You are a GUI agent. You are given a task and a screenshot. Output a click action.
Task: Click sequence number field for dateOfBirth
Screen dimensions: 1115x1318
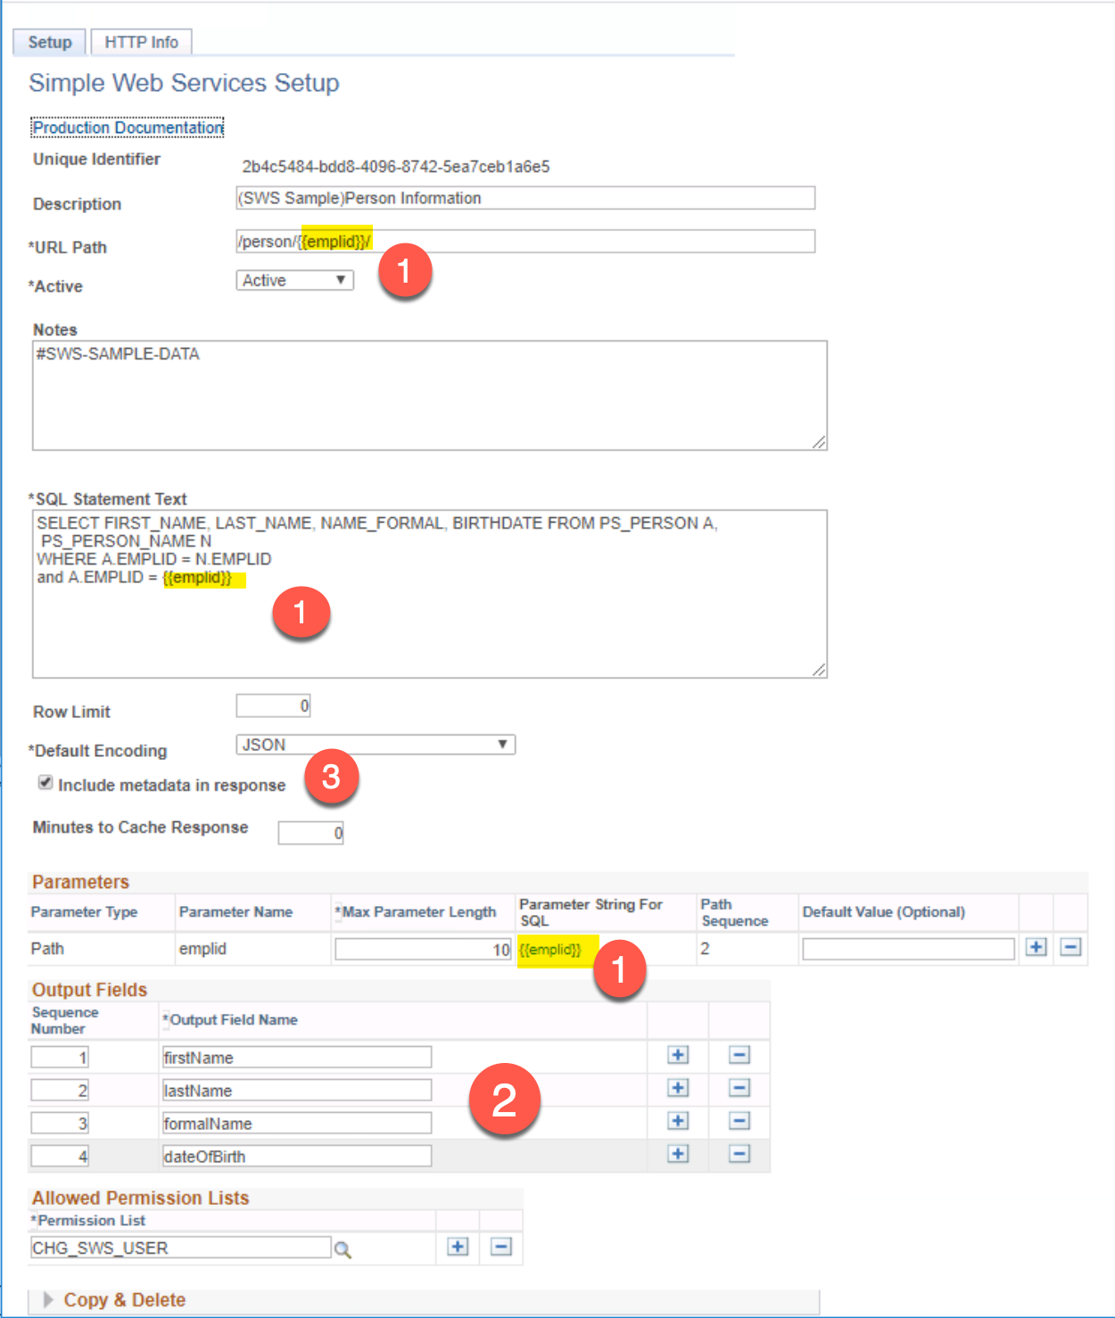[x=60, y=1157]
